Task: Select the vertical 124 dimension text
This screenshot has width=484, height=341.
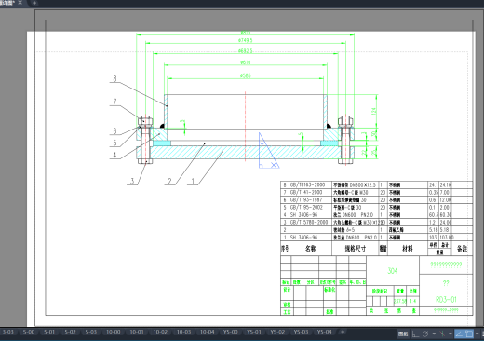Action: tap(374, 111)
